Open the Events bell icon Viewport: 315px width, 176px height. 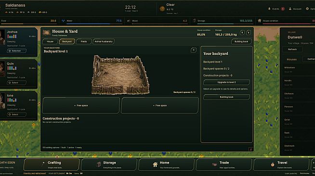[269, 9]
